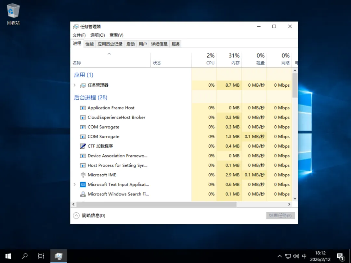The height and width of the screenshot is (263, 351).
Task: Switch to the 服务 tab
Action: (x=176, y=44)
